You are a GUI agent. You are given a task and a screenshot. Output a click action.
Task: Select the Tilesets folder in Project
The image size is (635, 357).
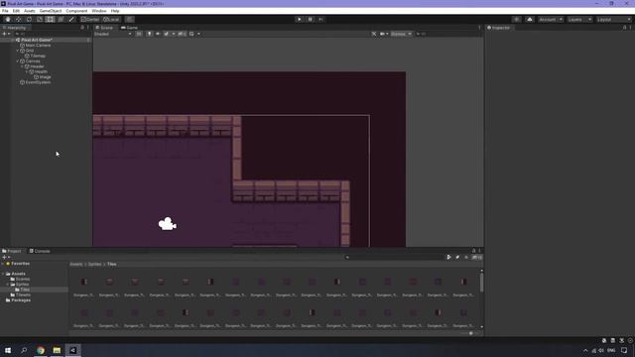[23, 296]
